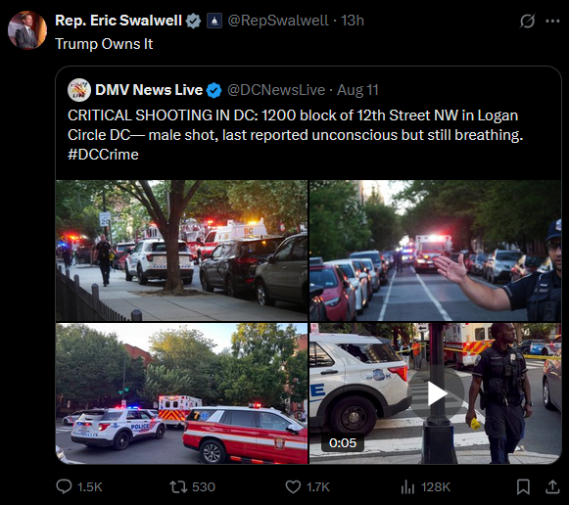Follow the #DCCrime hashtag
Image resolution: width=569 pixels, height=505 pixels.
tap(103, 155)
